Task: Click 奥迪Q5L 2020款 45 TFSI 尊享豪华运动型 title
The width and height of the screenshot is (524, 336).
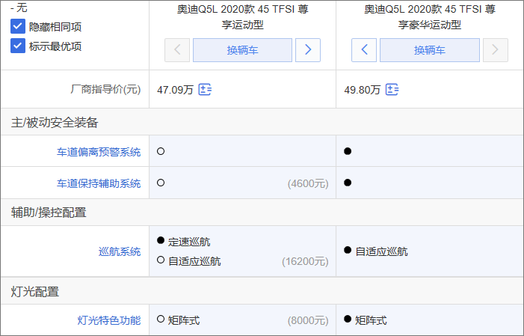Action: (430, 16)
